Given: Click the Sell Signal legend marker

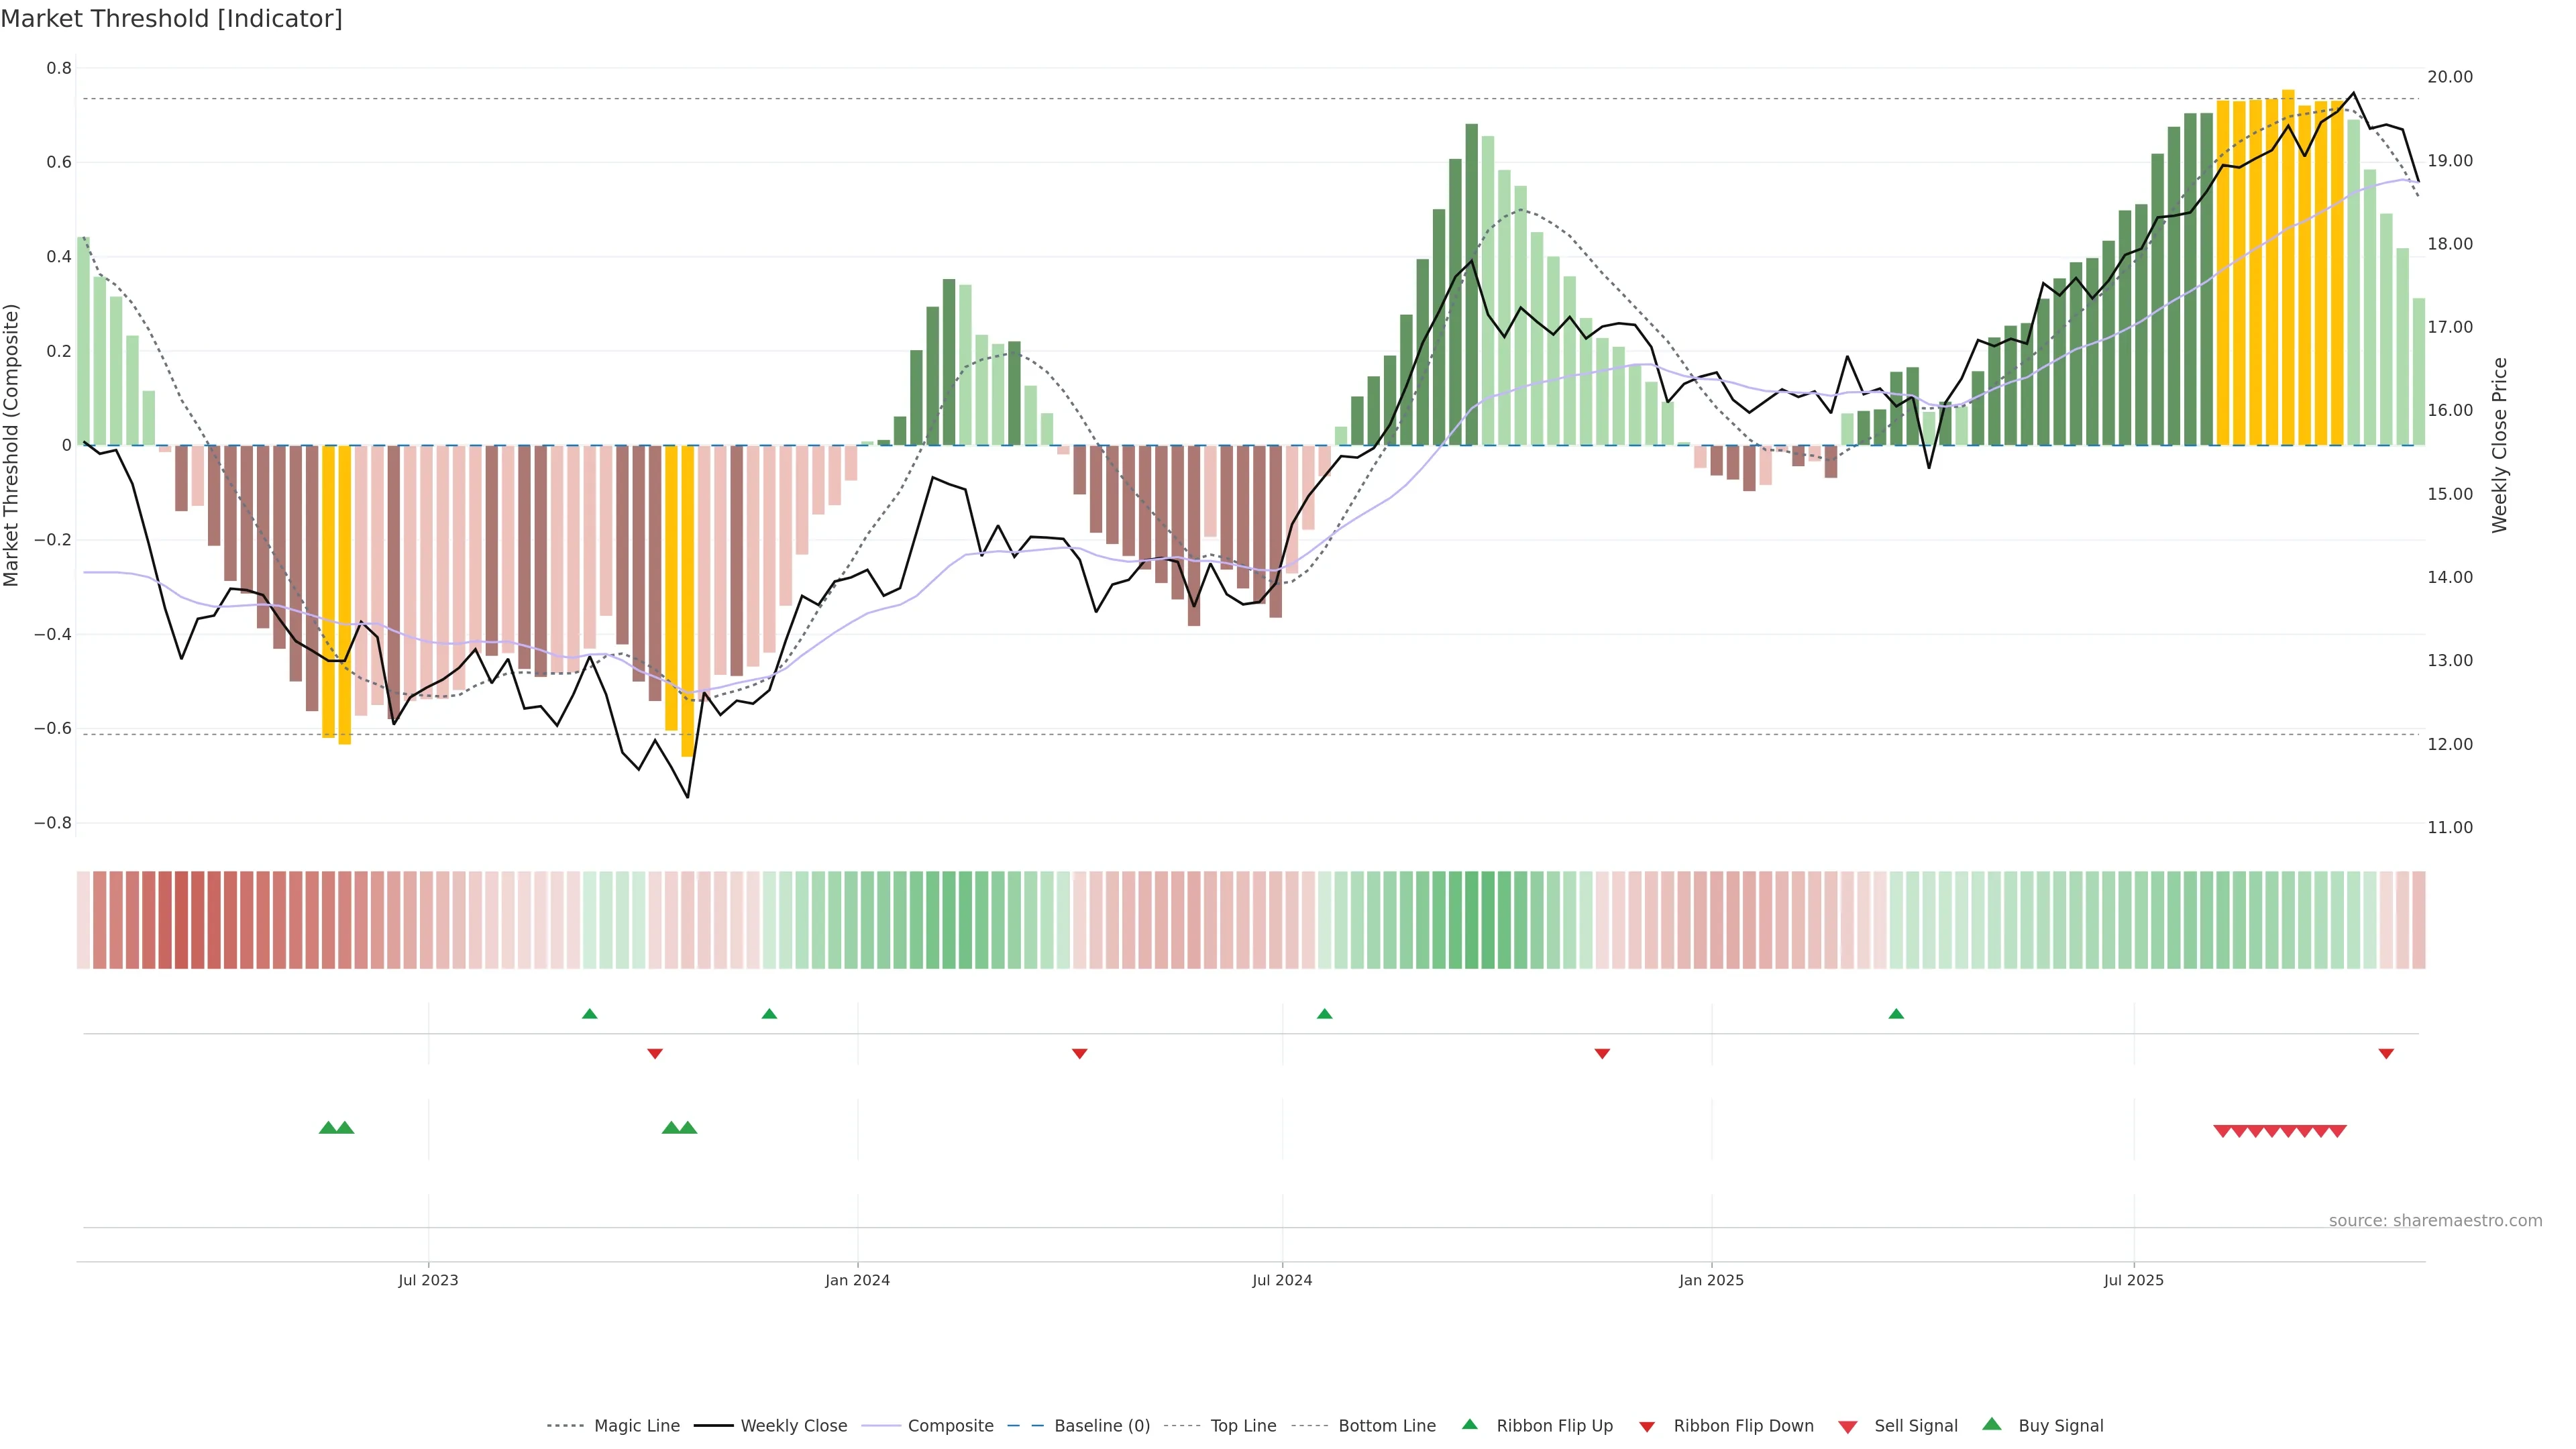Looking at the screenshot, I should (x=1847, y=1427).
